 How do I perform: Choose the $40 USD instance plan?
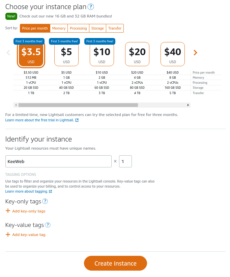pos(173,54)
